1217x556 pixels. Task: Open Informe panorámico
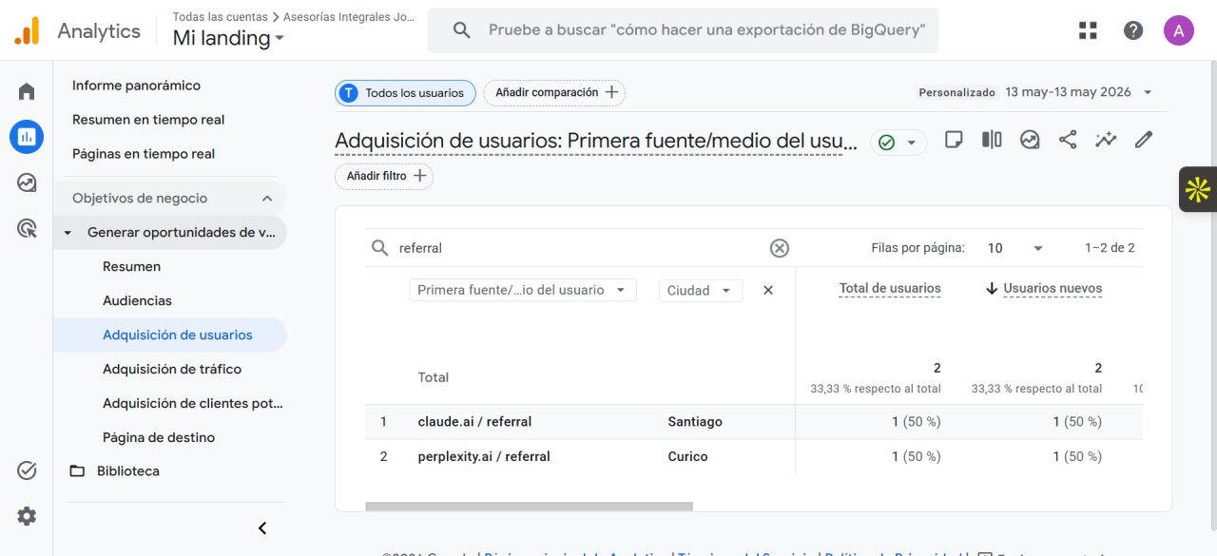pos(136,86)
